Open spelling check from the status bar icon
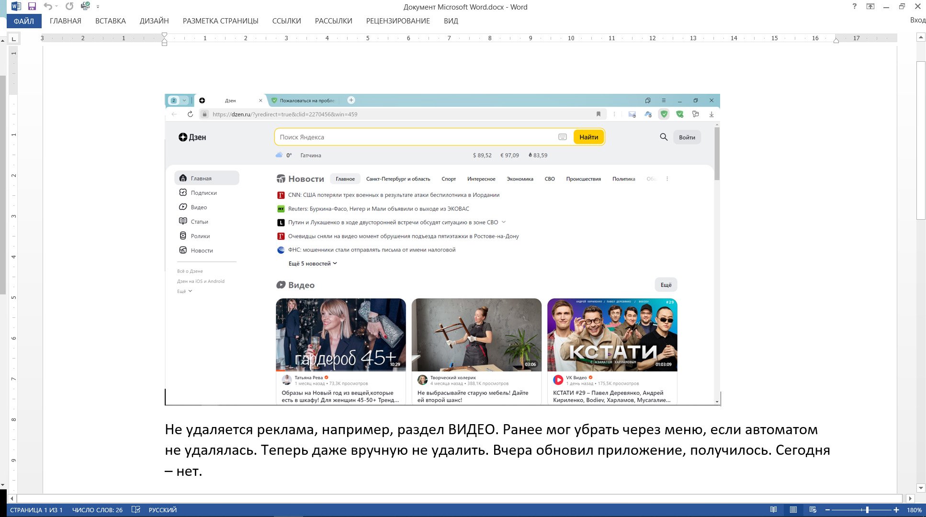This screenshot has width=926, height=517. click(136, 510)
